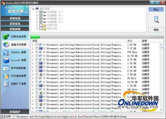Click the 停止 stop button
The height and width of the screenshot is (119, 166).
click(x=156, y=10)
